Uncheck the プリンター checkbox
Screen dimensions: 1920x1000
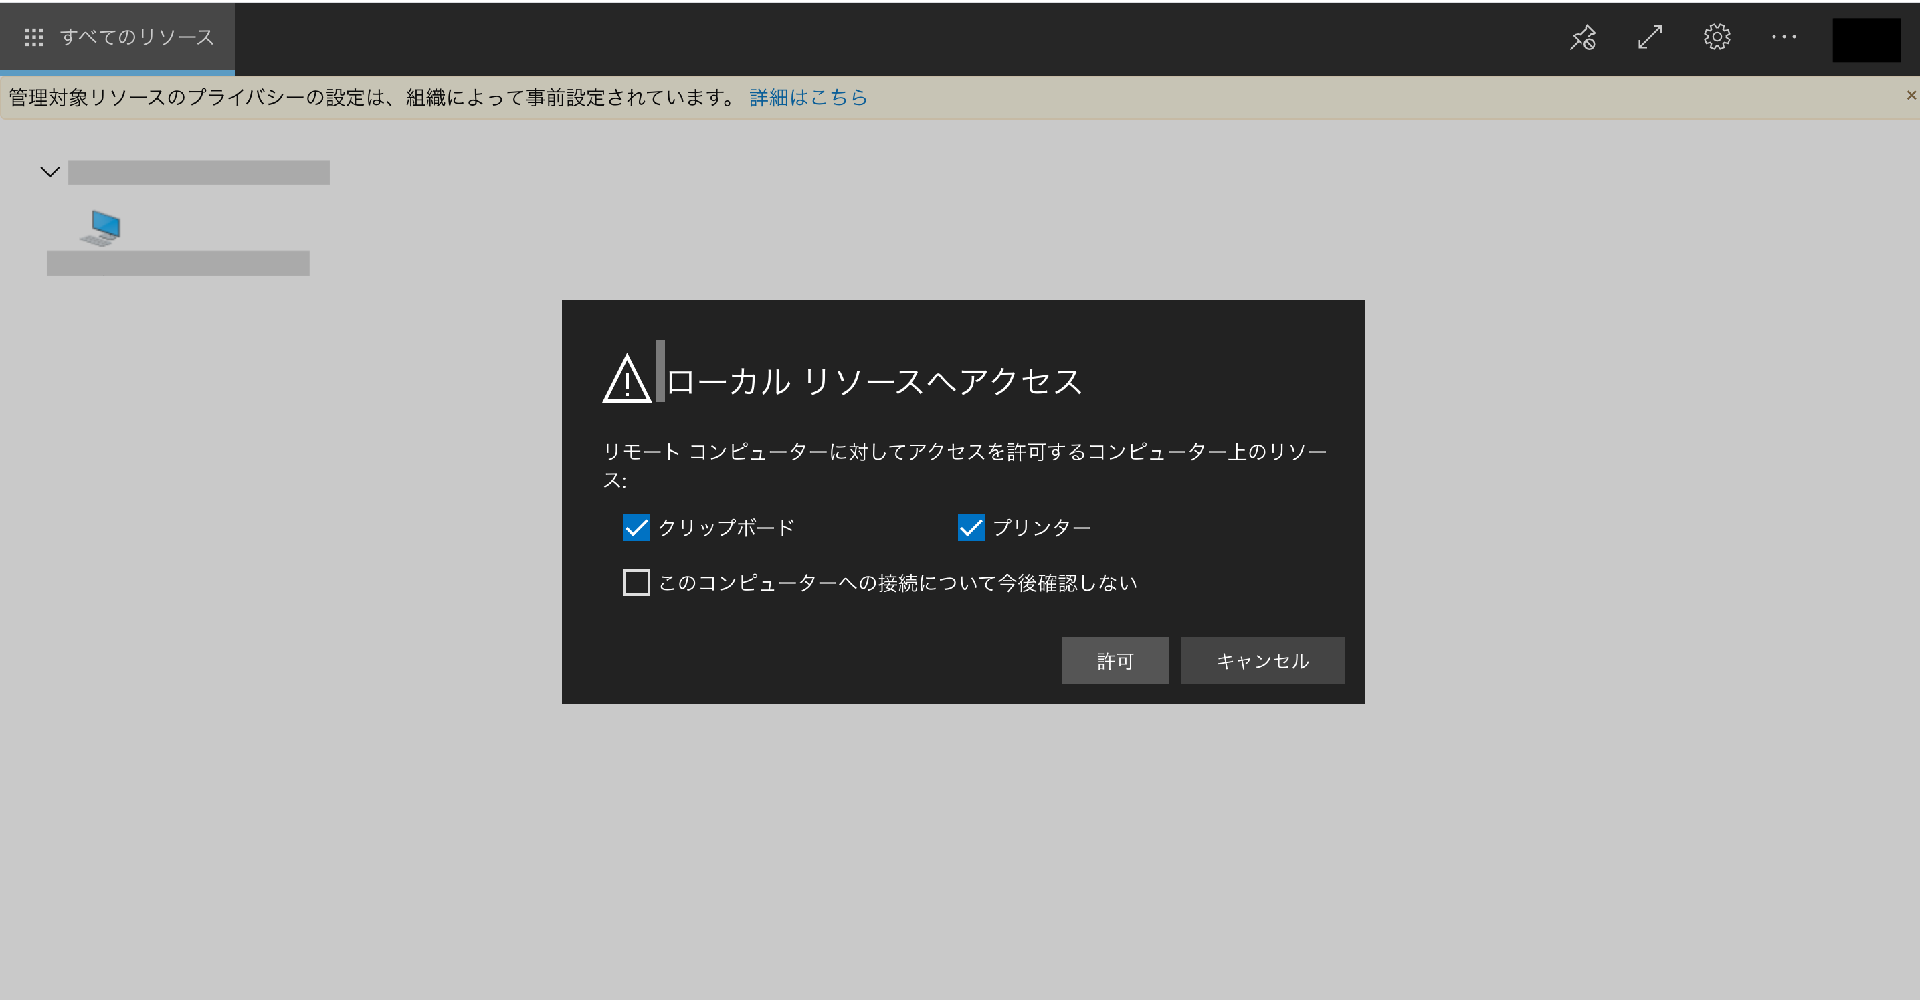pos(971,527)
